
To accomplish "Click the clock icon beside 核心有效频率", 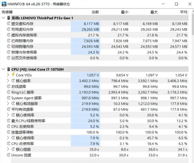I will point(13,103).
